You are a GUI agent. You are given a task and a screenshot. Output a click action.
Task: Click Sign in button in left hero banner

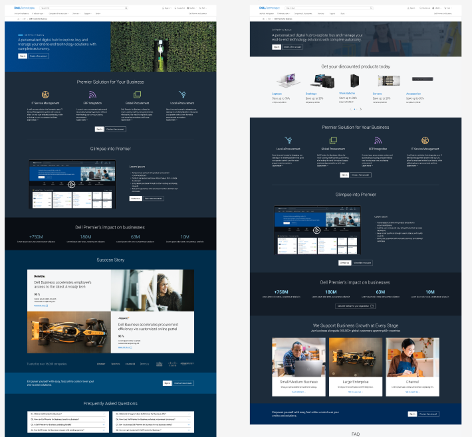tap(23, 56)
